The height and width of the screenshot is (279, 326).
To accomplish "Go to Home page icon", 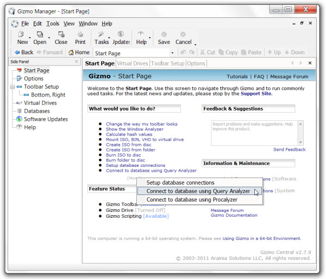I will click(71, 53).
